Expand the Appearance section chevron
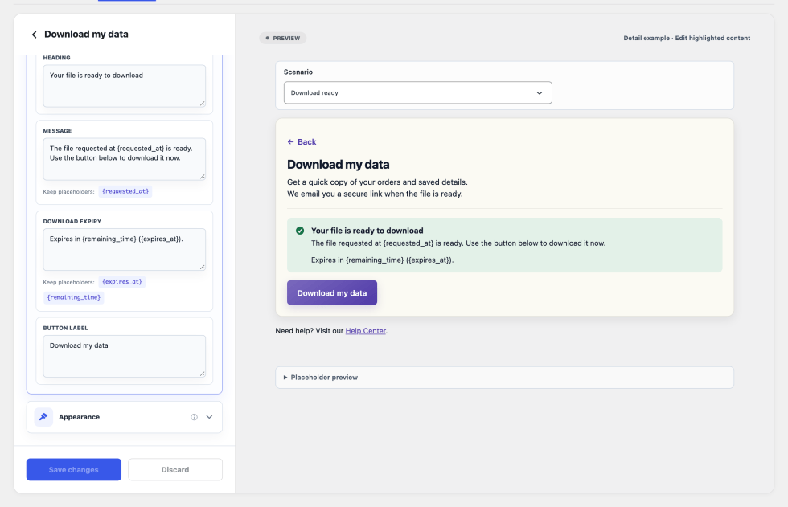The width and height of the screenshot is (788, 507). (x=210, y=417)
